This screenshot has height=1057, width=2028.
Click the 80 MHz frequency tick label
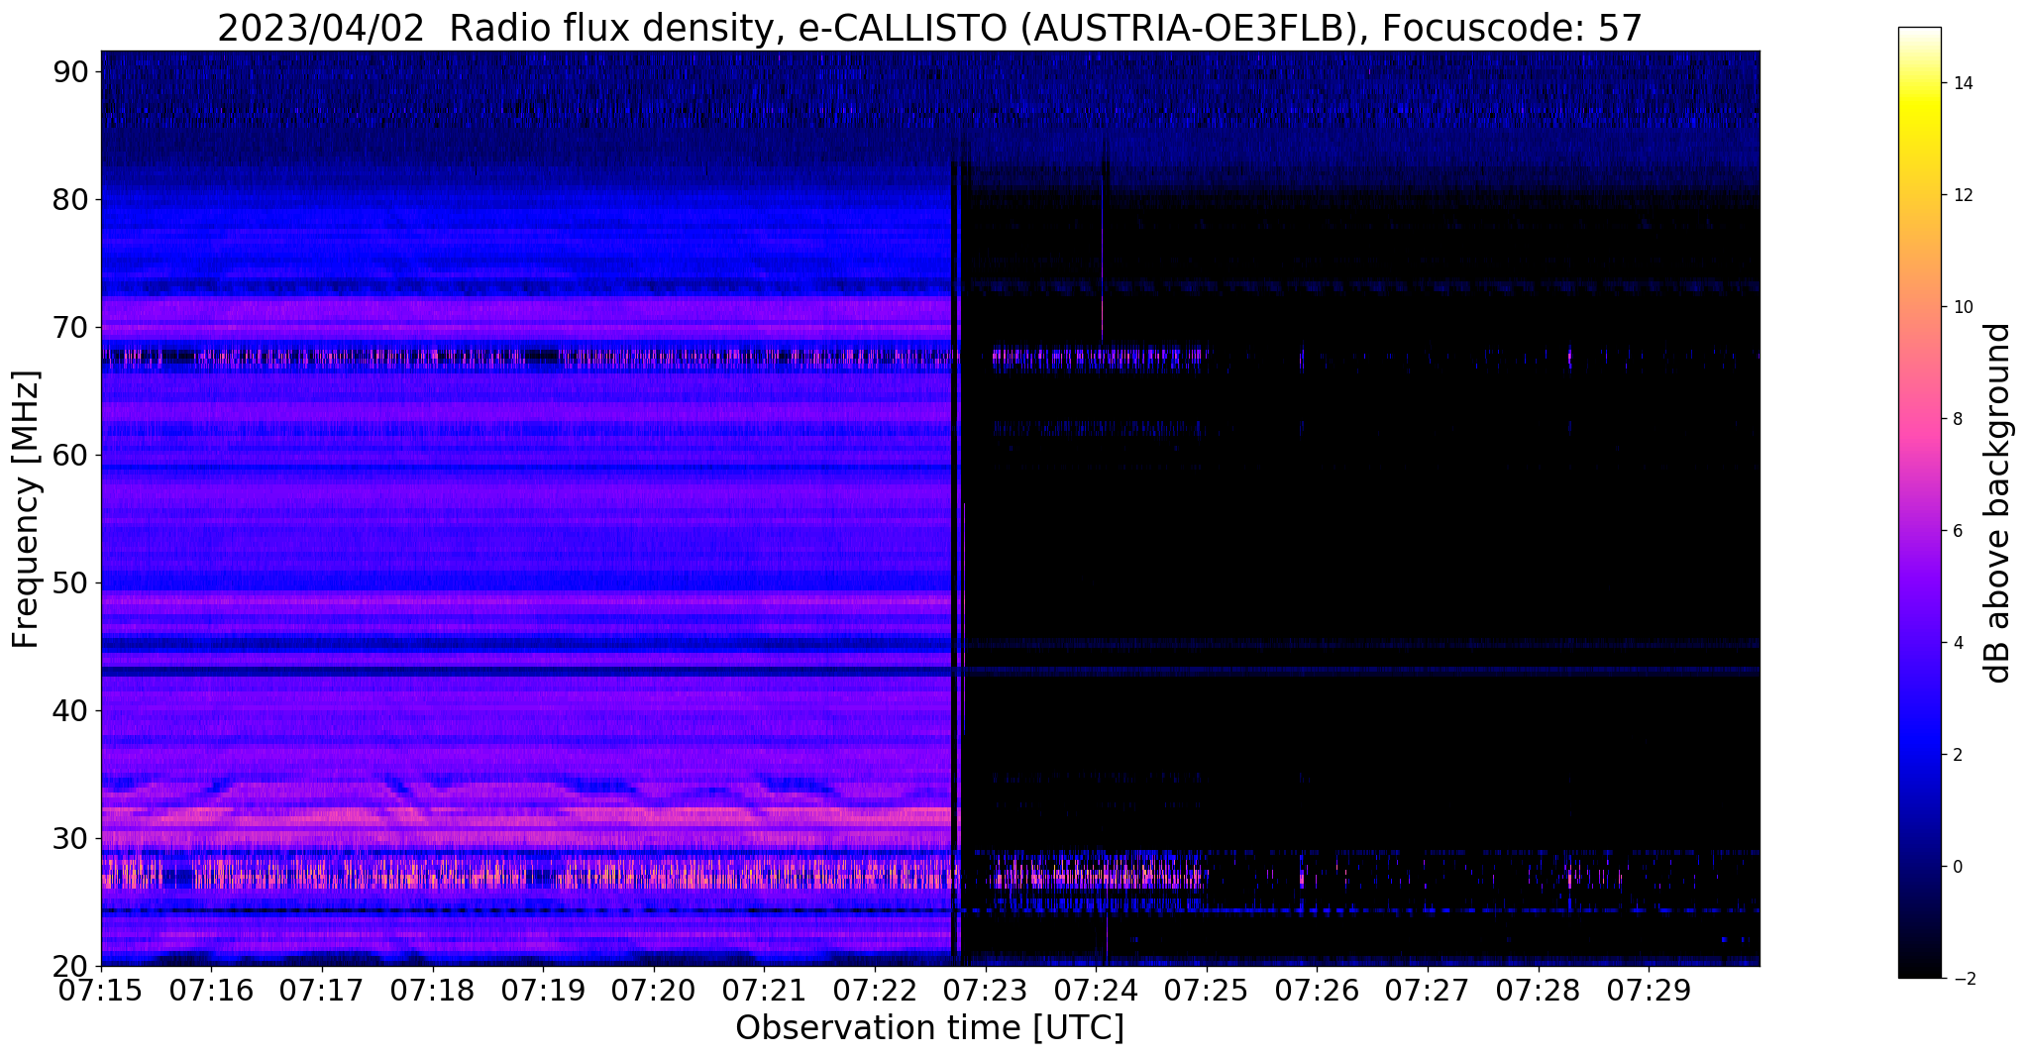pos(71,200)
